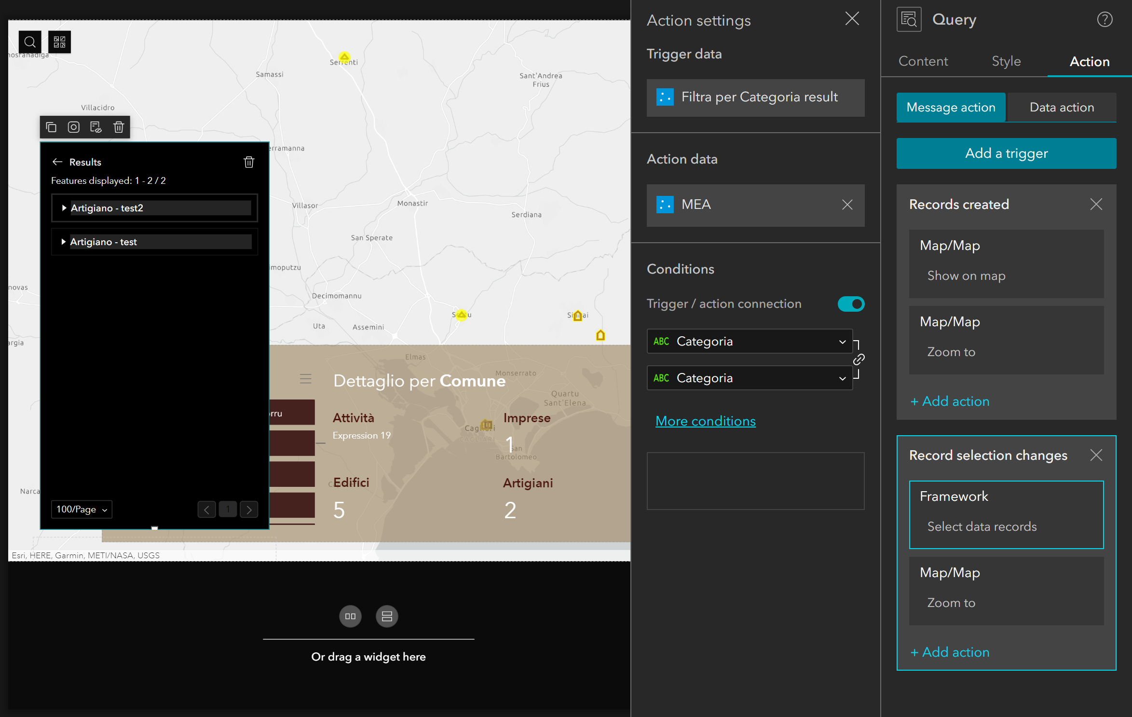Remove MEA from Action data
Screen dimensions: 1132x717
pos(847,205)
